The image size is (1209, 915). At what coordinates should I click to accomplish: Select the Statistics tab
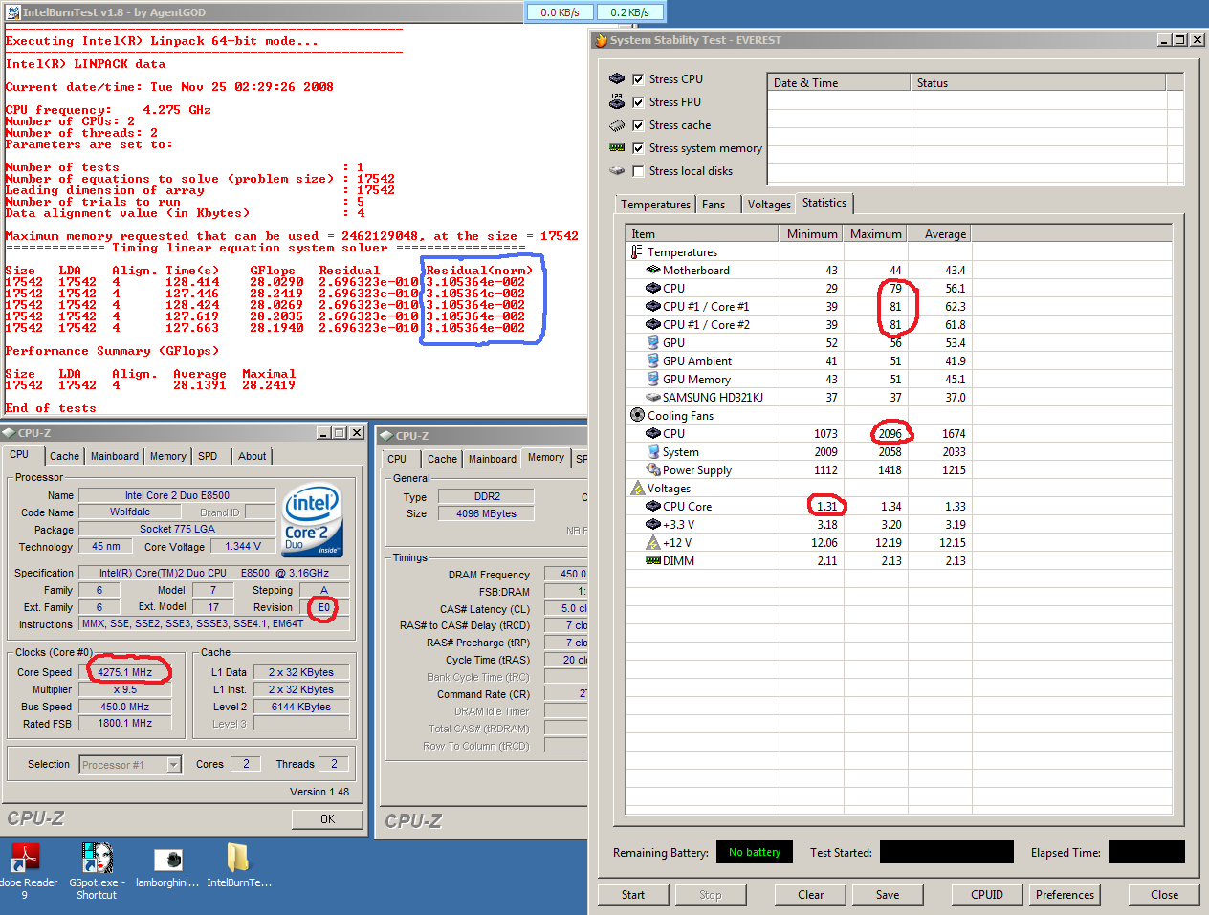[x=824, y=203]
